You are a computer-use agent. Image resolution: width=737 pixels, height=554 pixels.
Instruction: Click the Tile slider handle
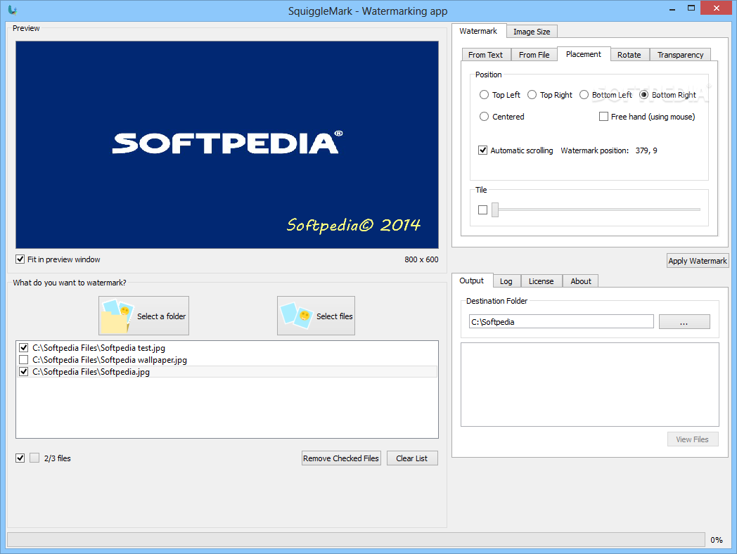coord(495,210)
